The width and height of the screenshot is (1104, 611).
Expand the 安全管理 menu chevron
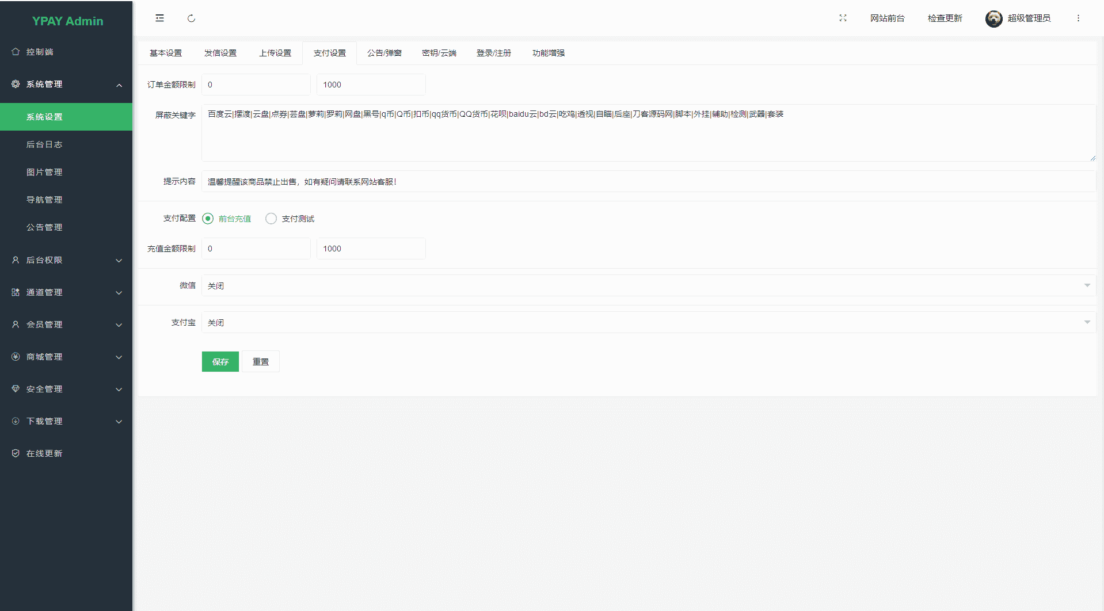point(119,389)
